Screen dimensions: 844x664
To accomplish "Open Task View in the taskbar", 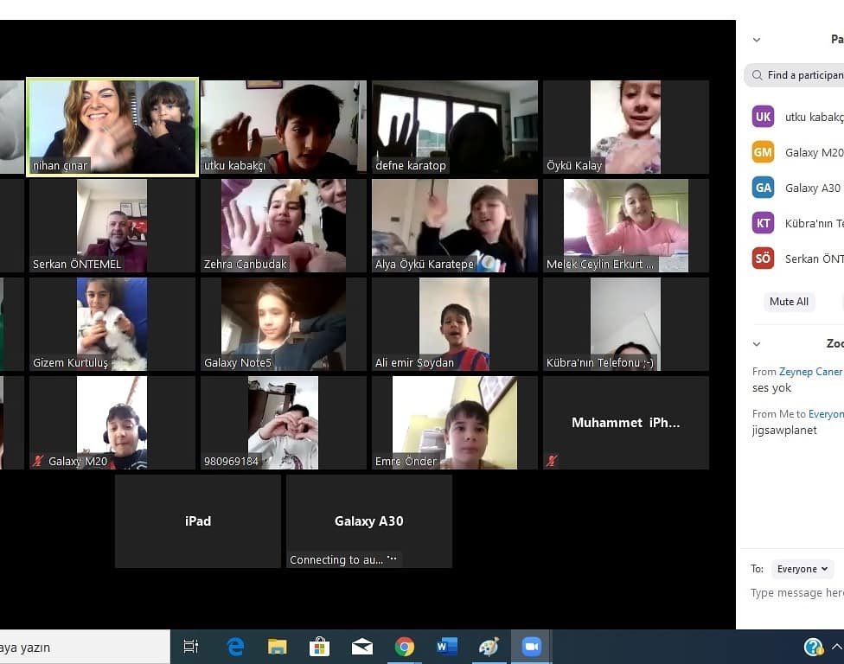I will point(190,646).
